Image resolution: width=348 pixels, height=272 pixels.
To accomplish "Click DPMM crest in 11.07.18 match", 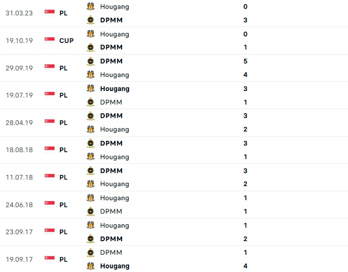I will [x=91, y=170].
